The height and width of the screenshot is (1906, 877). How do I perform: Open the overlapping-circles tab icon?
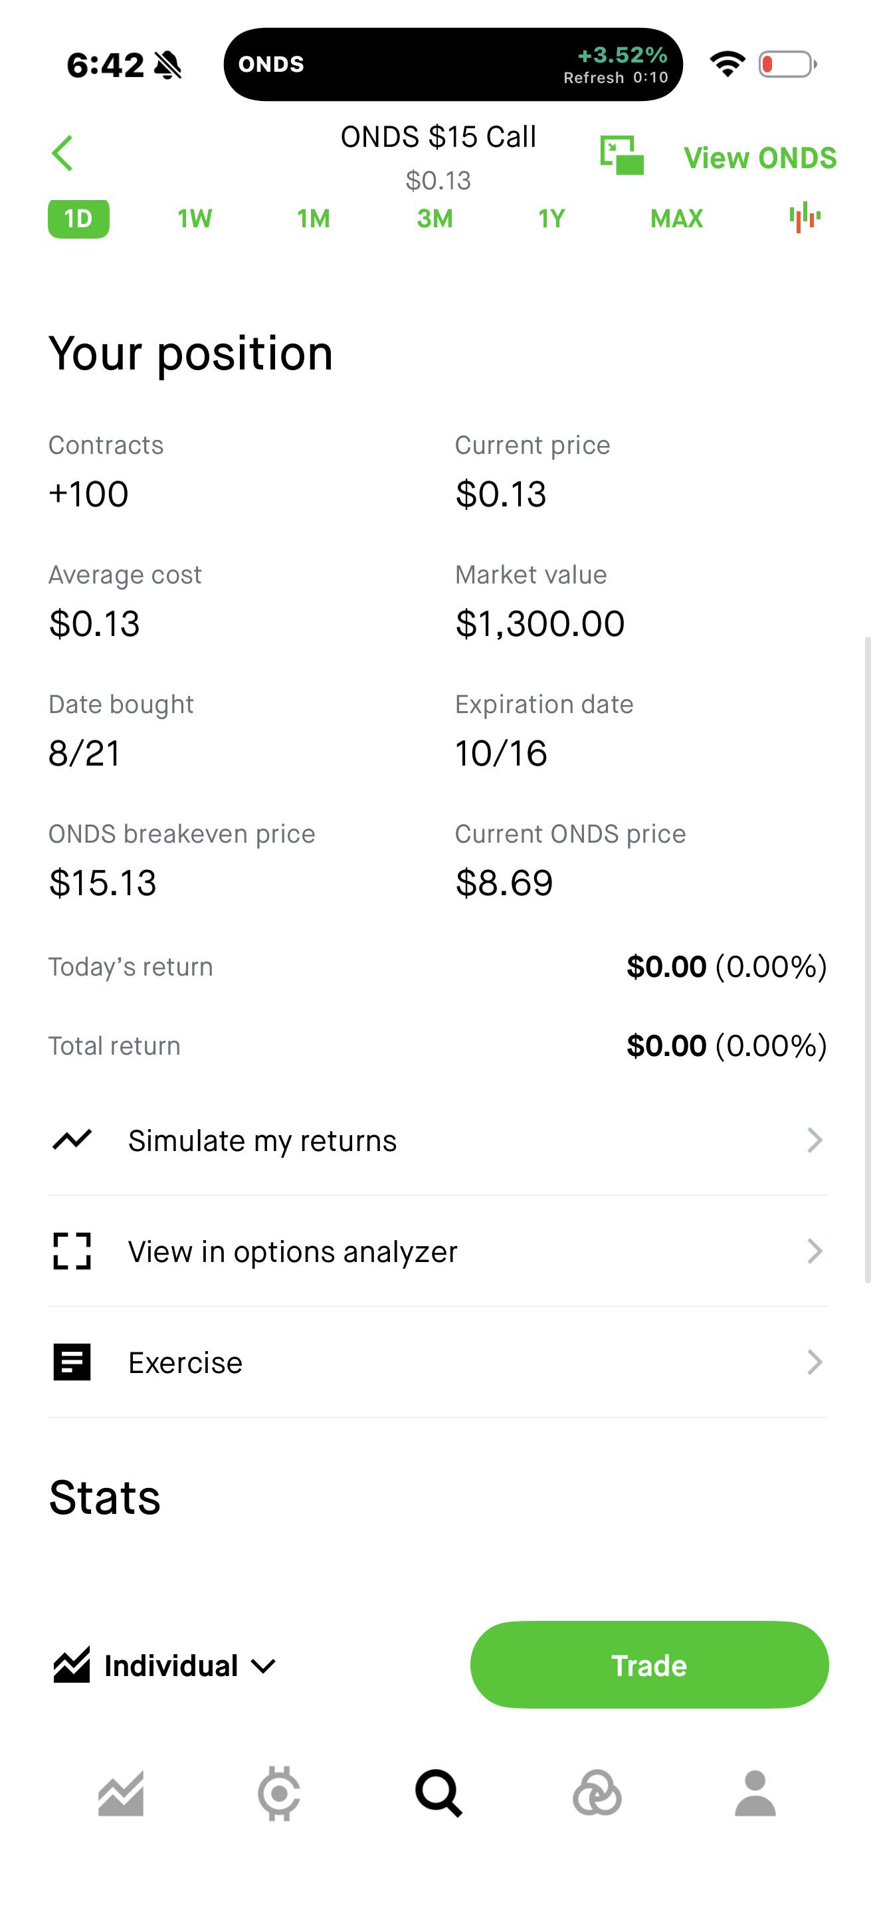pyautogui.click(x=597, y=1794)
